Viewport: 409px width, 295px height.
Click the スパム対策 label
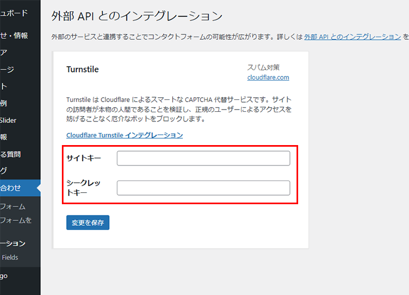tap(263, 67)
